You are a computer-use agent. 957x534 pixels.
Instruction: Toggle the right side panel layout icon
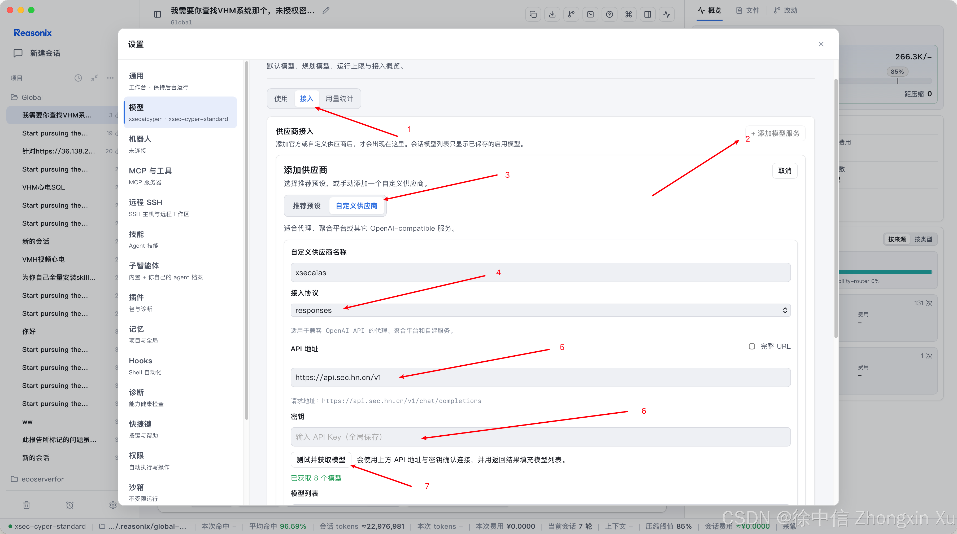pyautogui.click(x=647, y=15)
